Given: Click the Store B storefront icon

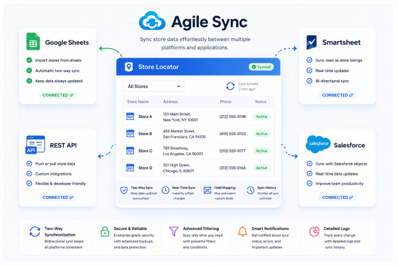Looking at the screenshot, I should (130, 133).
